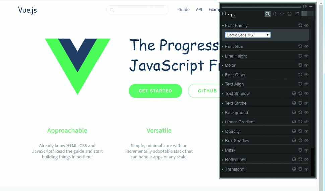Click the GET STARTED button

click(x=155, y=91)
